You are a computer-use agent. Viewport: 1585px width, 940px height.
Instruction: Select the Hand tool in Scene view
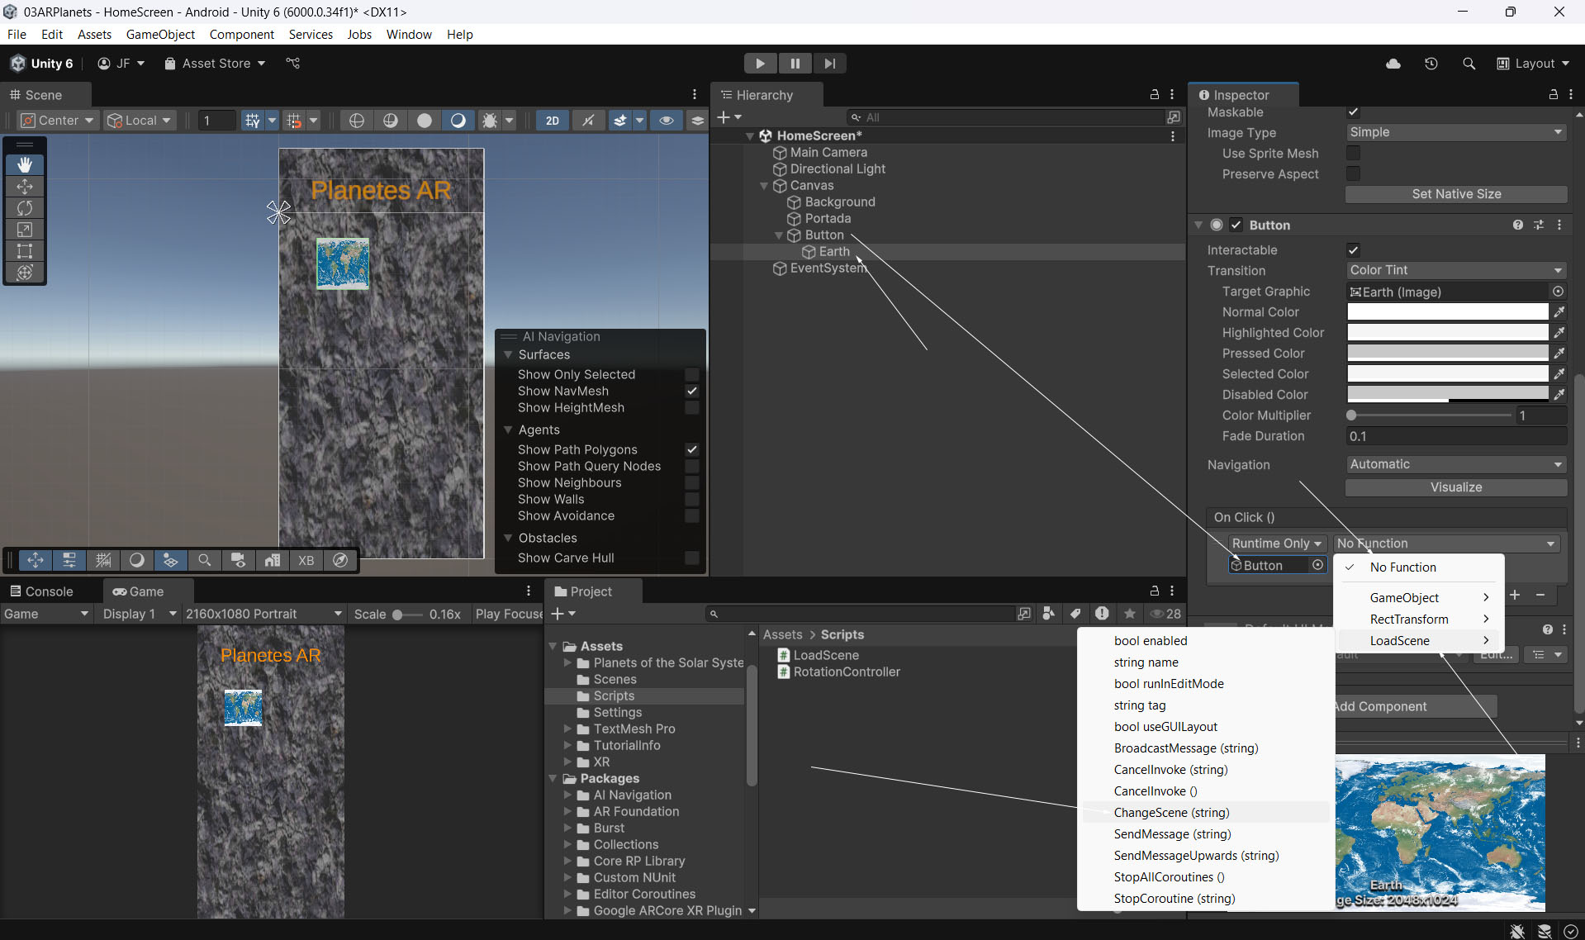tap(25, 165)
